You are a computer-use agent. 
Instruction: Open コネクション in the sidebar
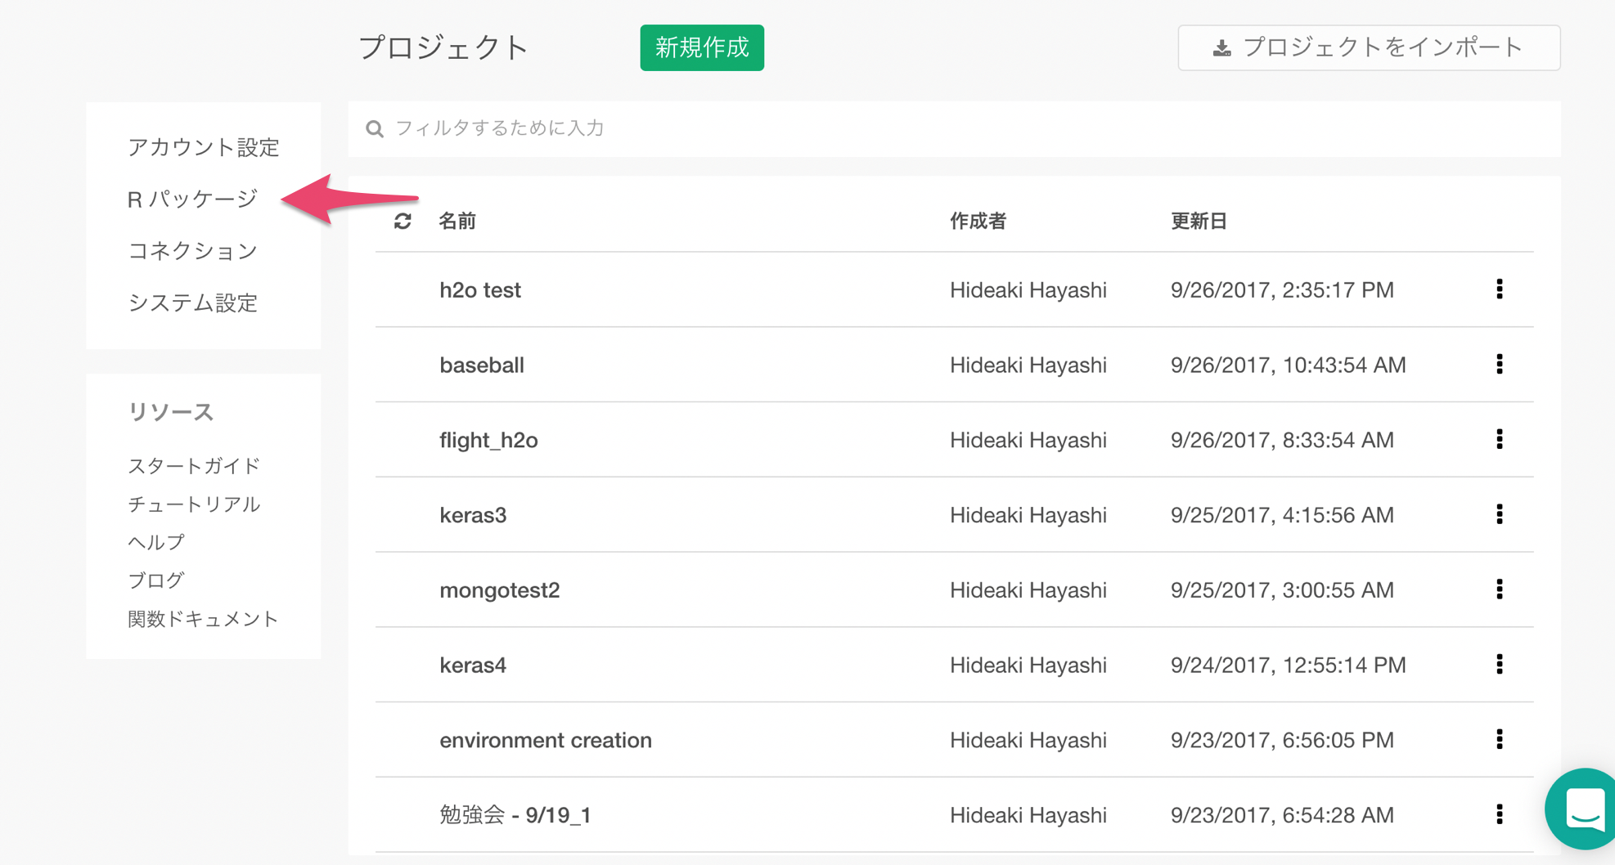[x=193, y=251]
